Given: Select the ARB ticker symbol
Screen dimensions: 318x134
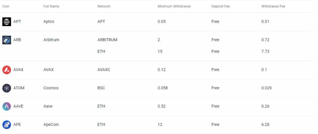Looking at the screenshot, I should pyautogui.click(x=17, y=40).
